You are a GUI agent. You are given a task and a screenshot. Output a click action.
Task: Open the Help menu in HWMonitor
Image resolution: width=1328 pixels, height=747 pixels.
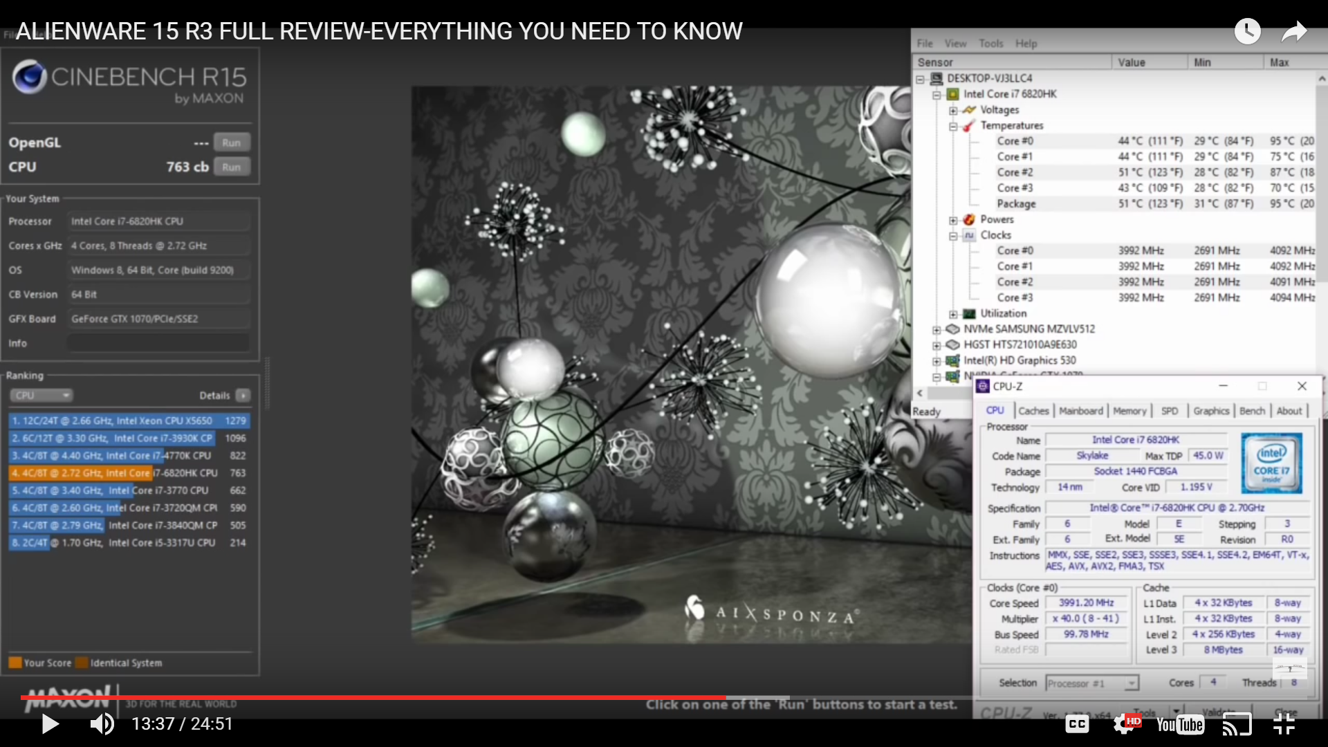[x=1026, y=43]
